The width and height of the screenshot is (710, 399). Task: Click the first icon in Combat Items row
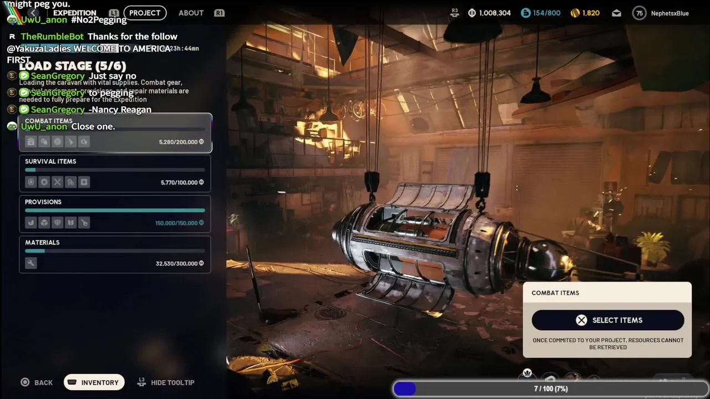coord(31,142)
